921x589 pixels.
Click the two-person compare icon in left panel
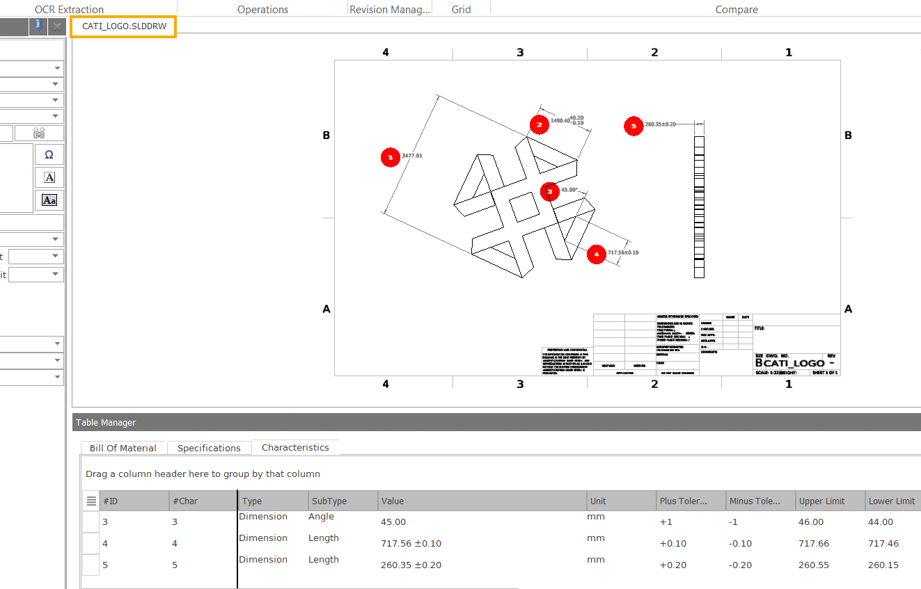pyautogui.click(x=40, y=133)
